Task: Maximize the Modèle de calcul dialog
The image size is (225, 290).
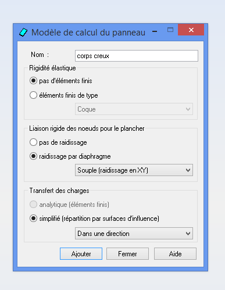Action: (170, 30)
